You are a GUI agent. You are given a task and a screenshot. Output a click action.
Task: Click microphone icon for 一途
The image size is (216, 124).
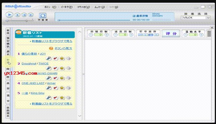(49, 98)
